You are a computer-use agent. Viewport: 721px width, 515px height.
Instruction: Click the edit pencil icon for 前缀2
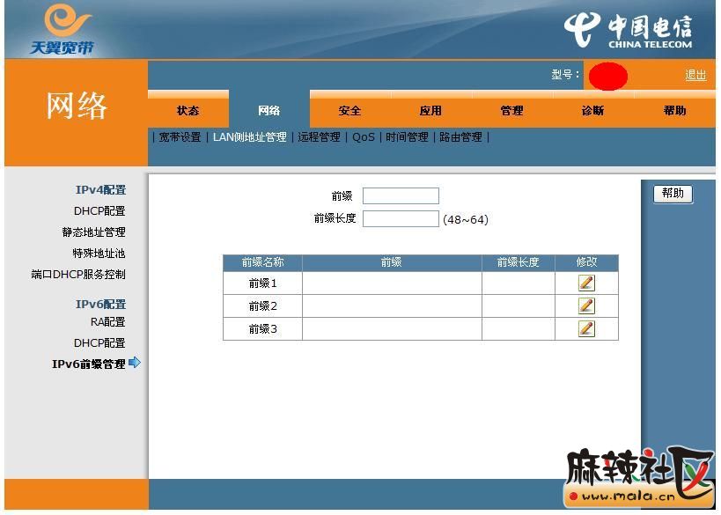tap(586, 305)
